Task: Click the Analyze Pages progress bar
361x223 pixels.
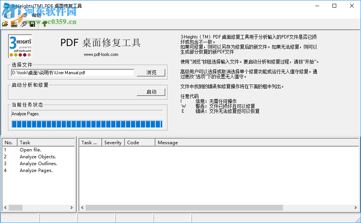Action: (x=88, y=124)
